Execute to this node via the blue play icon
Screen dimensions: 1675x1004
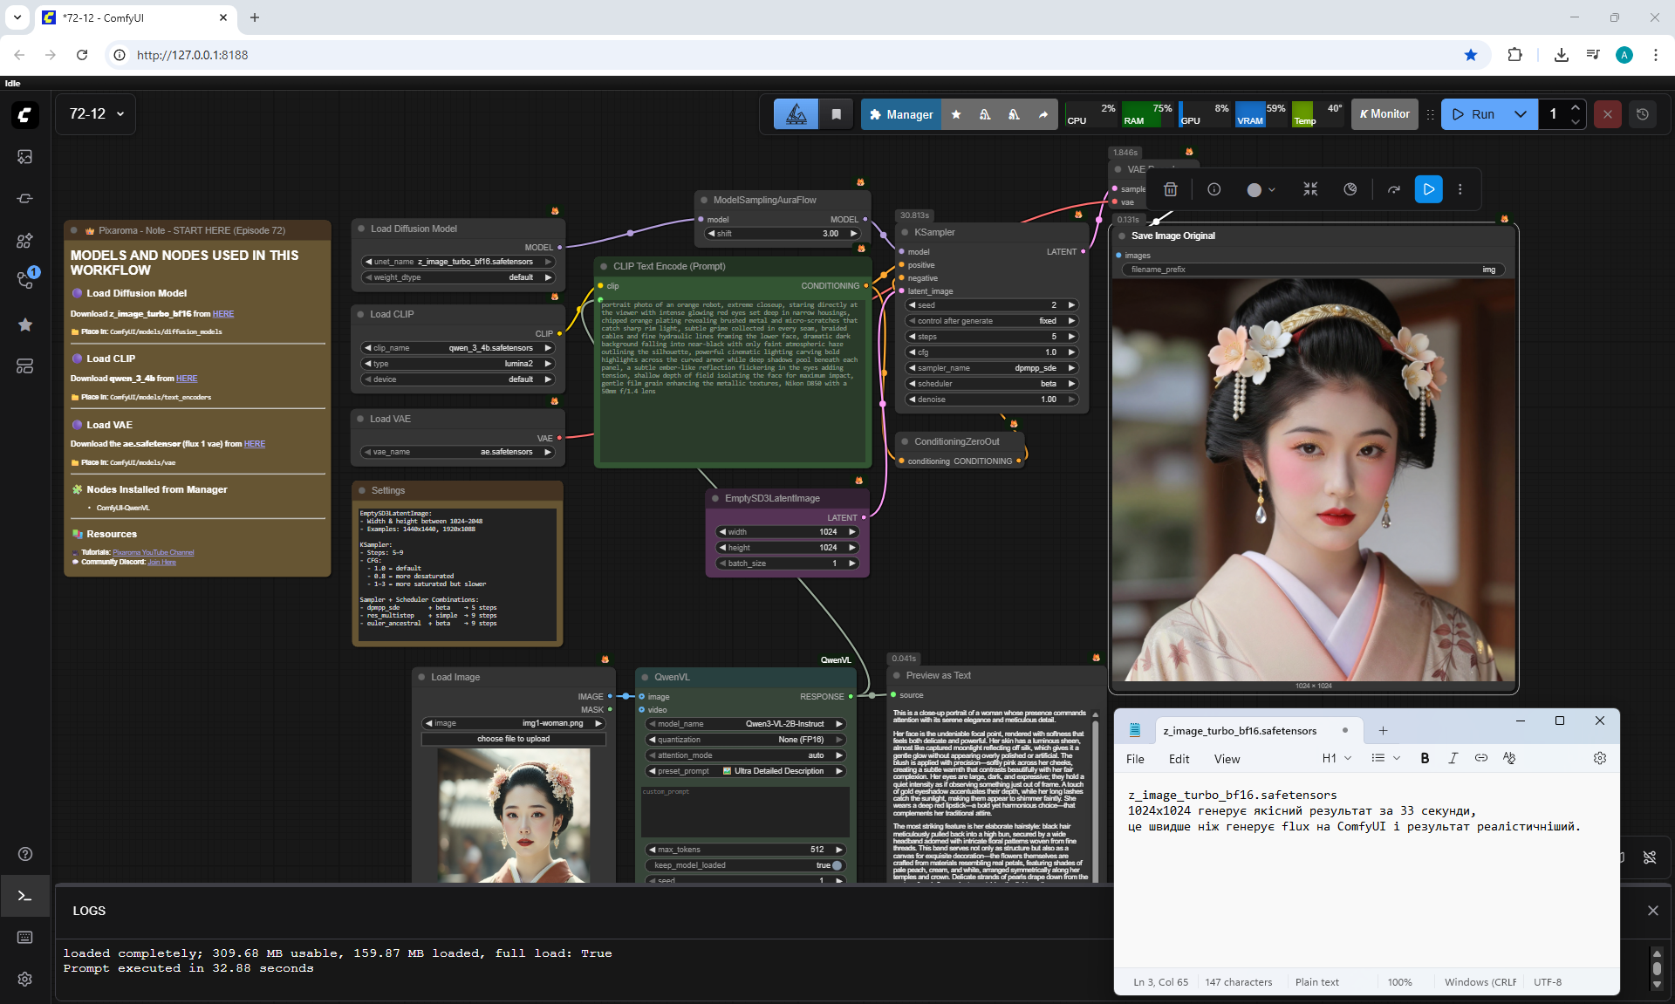1428,189
